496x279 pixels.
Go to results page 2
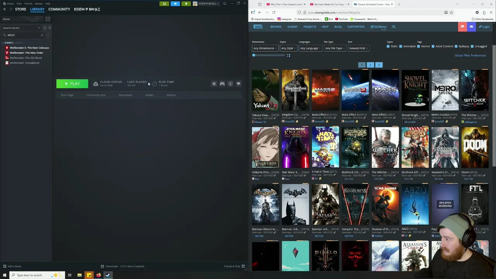pyautogui.click(x=370, y=65)
